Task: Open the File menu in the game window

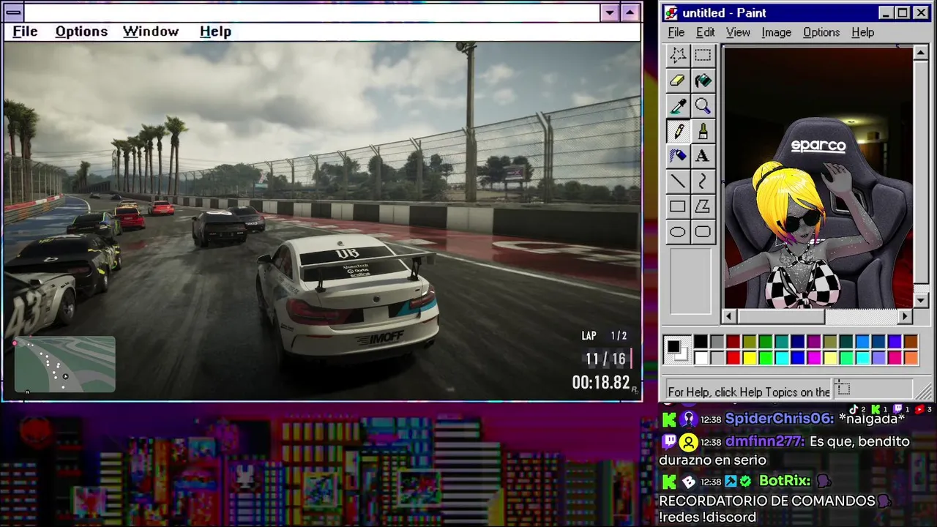Action: coord(25,31)
